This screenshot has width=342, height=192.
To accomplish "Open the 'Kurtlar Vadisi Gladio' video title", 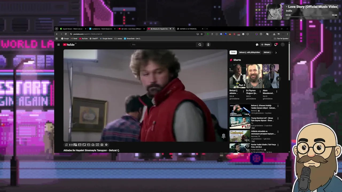I will [263, 146].
